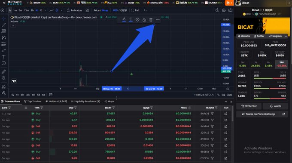Toggle auto scale on chart
The height and width of the screenshot is (163, 292).
pos(230,95)
